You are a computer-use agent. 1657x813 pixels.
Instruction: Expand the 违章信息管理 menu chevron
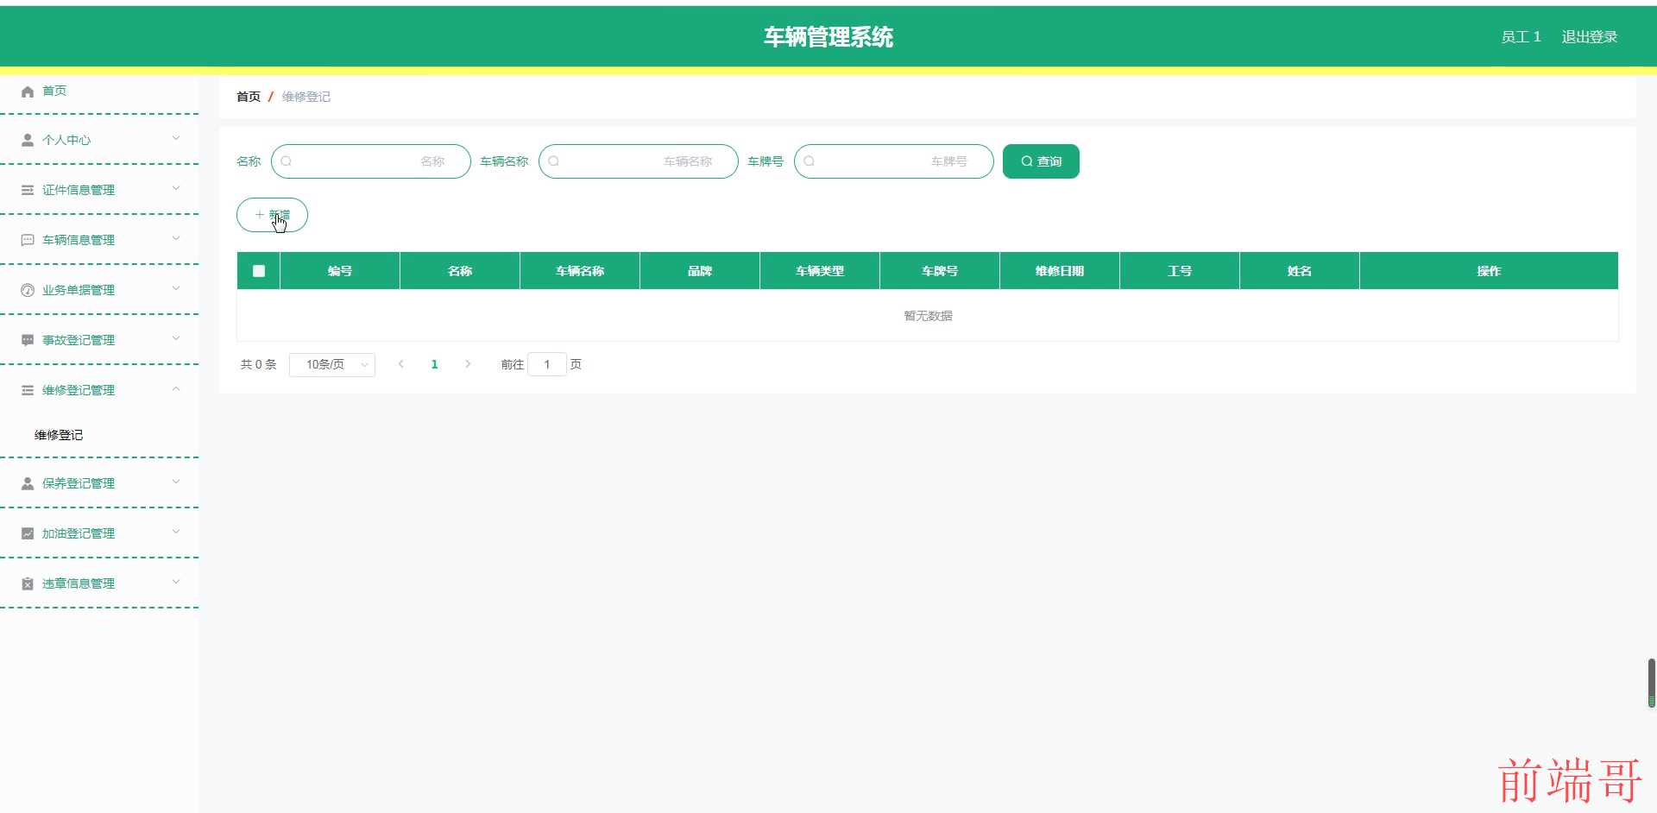coord(176,582)
